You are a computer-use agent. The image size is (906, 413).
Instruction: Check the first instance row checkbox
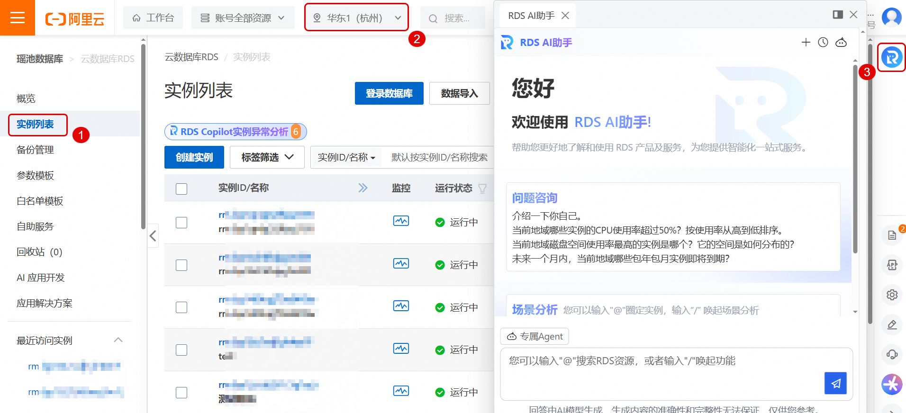pos(181,223)
